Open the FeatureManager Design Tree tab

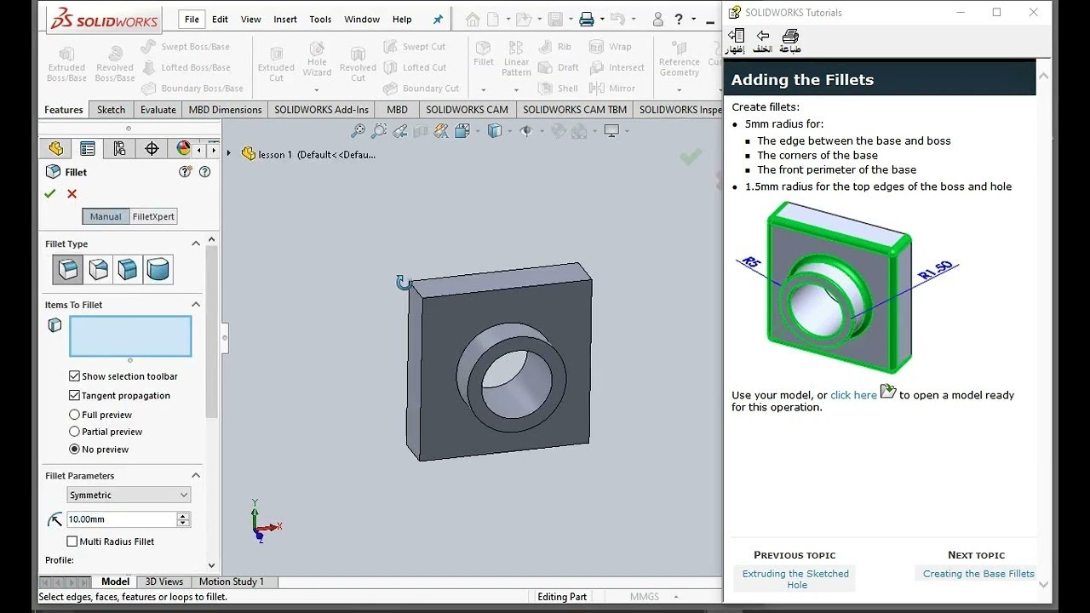point(55,149)
